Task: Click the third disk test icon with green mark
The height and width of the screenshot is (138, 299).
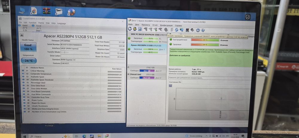Action: coord(155,29)
